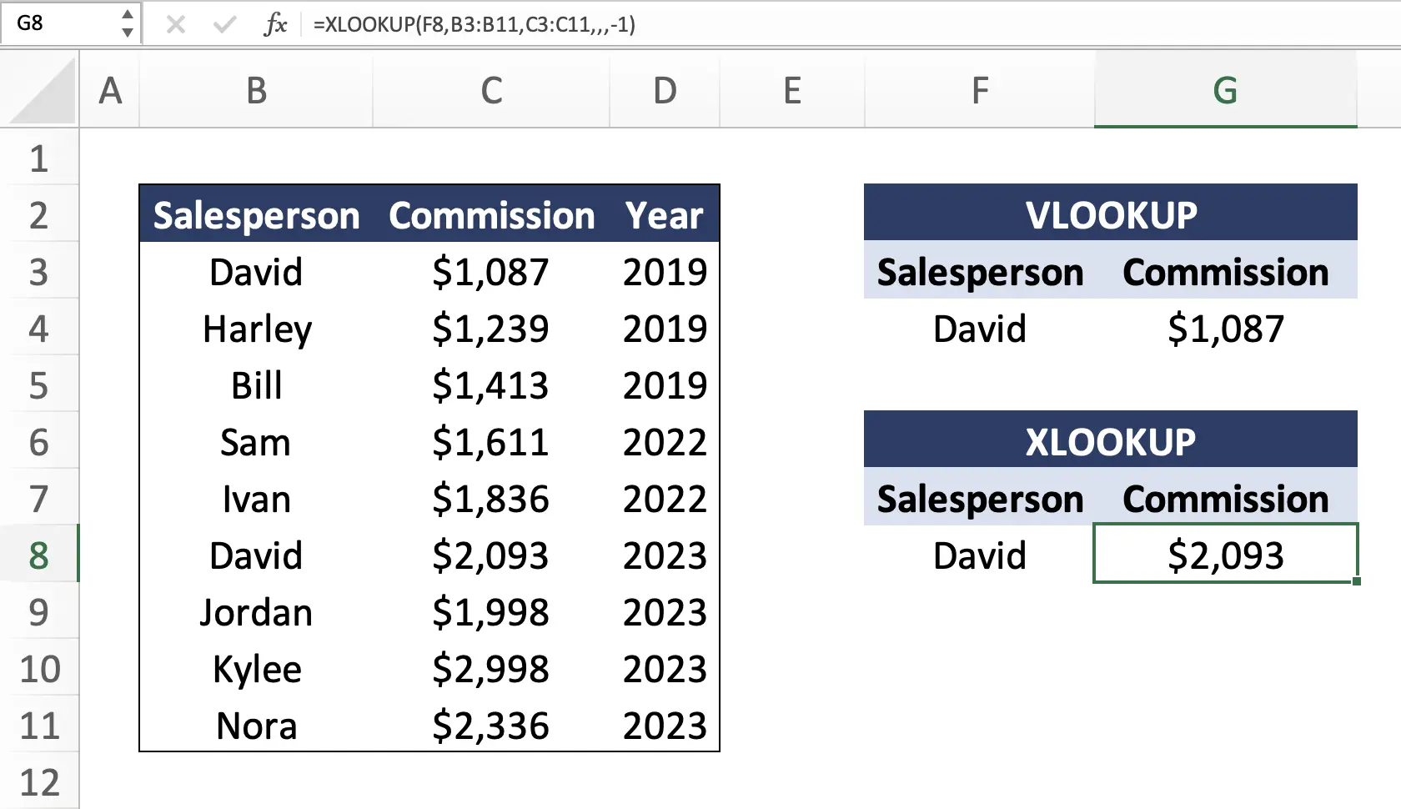Select the Salesperson header of the data table
1401x809 pixels.
tap(256, 215)
